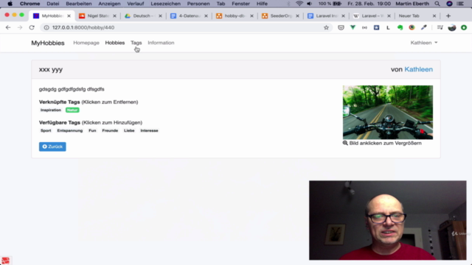This screenshot has width=472, height=265.
Task: Open a new tab with plus button
Action: 448,16
